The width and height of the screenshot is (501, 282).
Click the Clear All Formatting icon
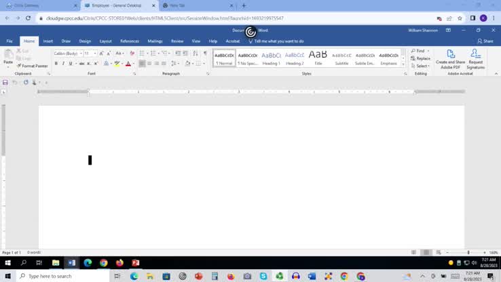132,54
